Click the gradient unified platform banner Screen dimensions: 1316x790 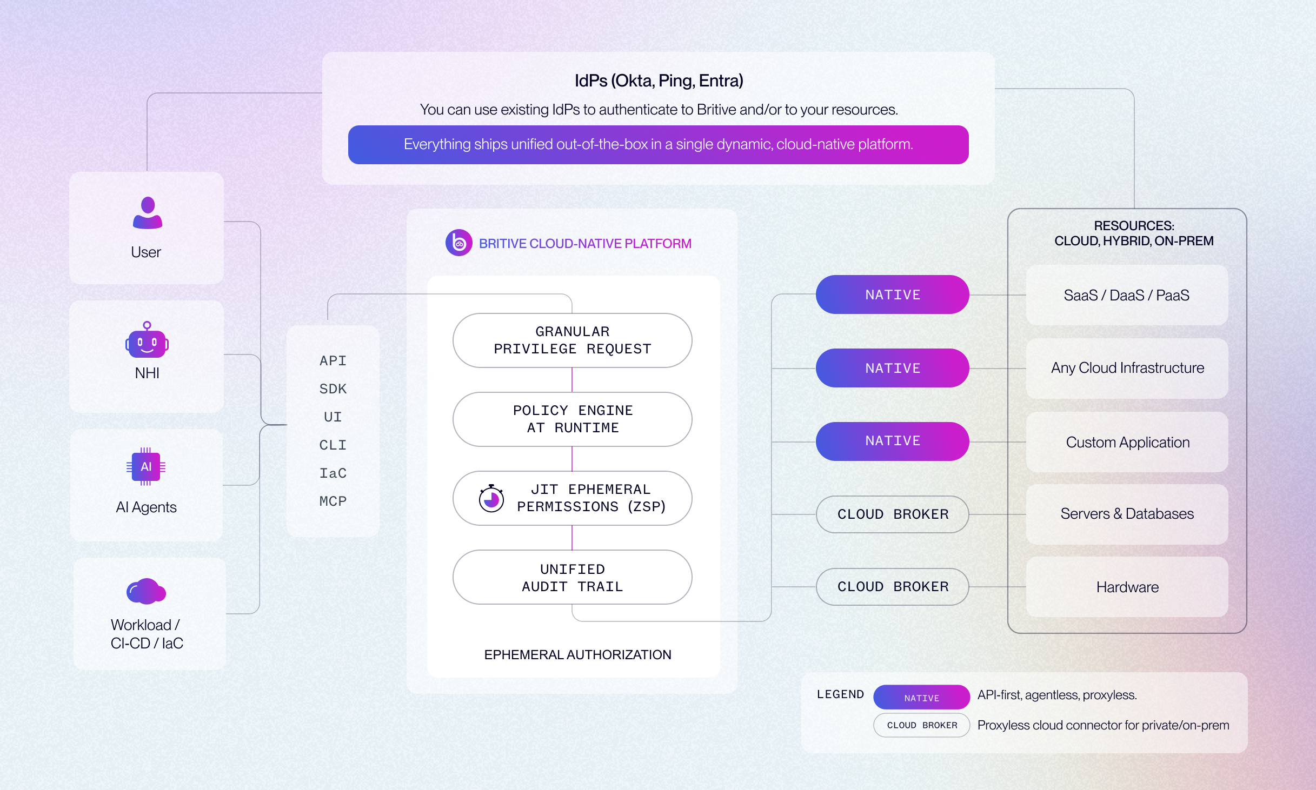(x=658, y=145)
